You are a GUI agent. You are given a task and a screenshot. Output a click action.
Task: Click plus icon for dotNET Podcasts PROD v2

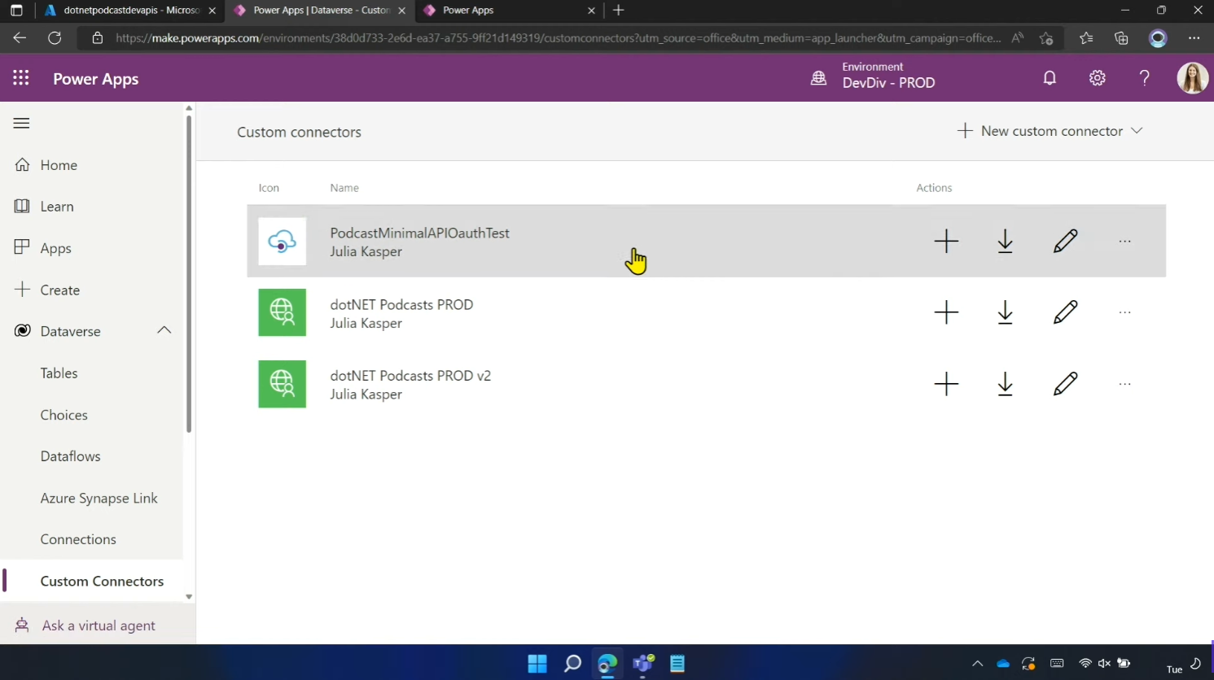(x=946, y=384)
